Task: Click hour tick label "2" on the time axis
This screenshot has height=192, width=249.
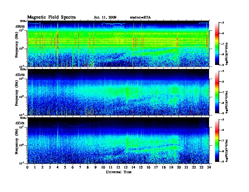Action: tap(42, 167)
